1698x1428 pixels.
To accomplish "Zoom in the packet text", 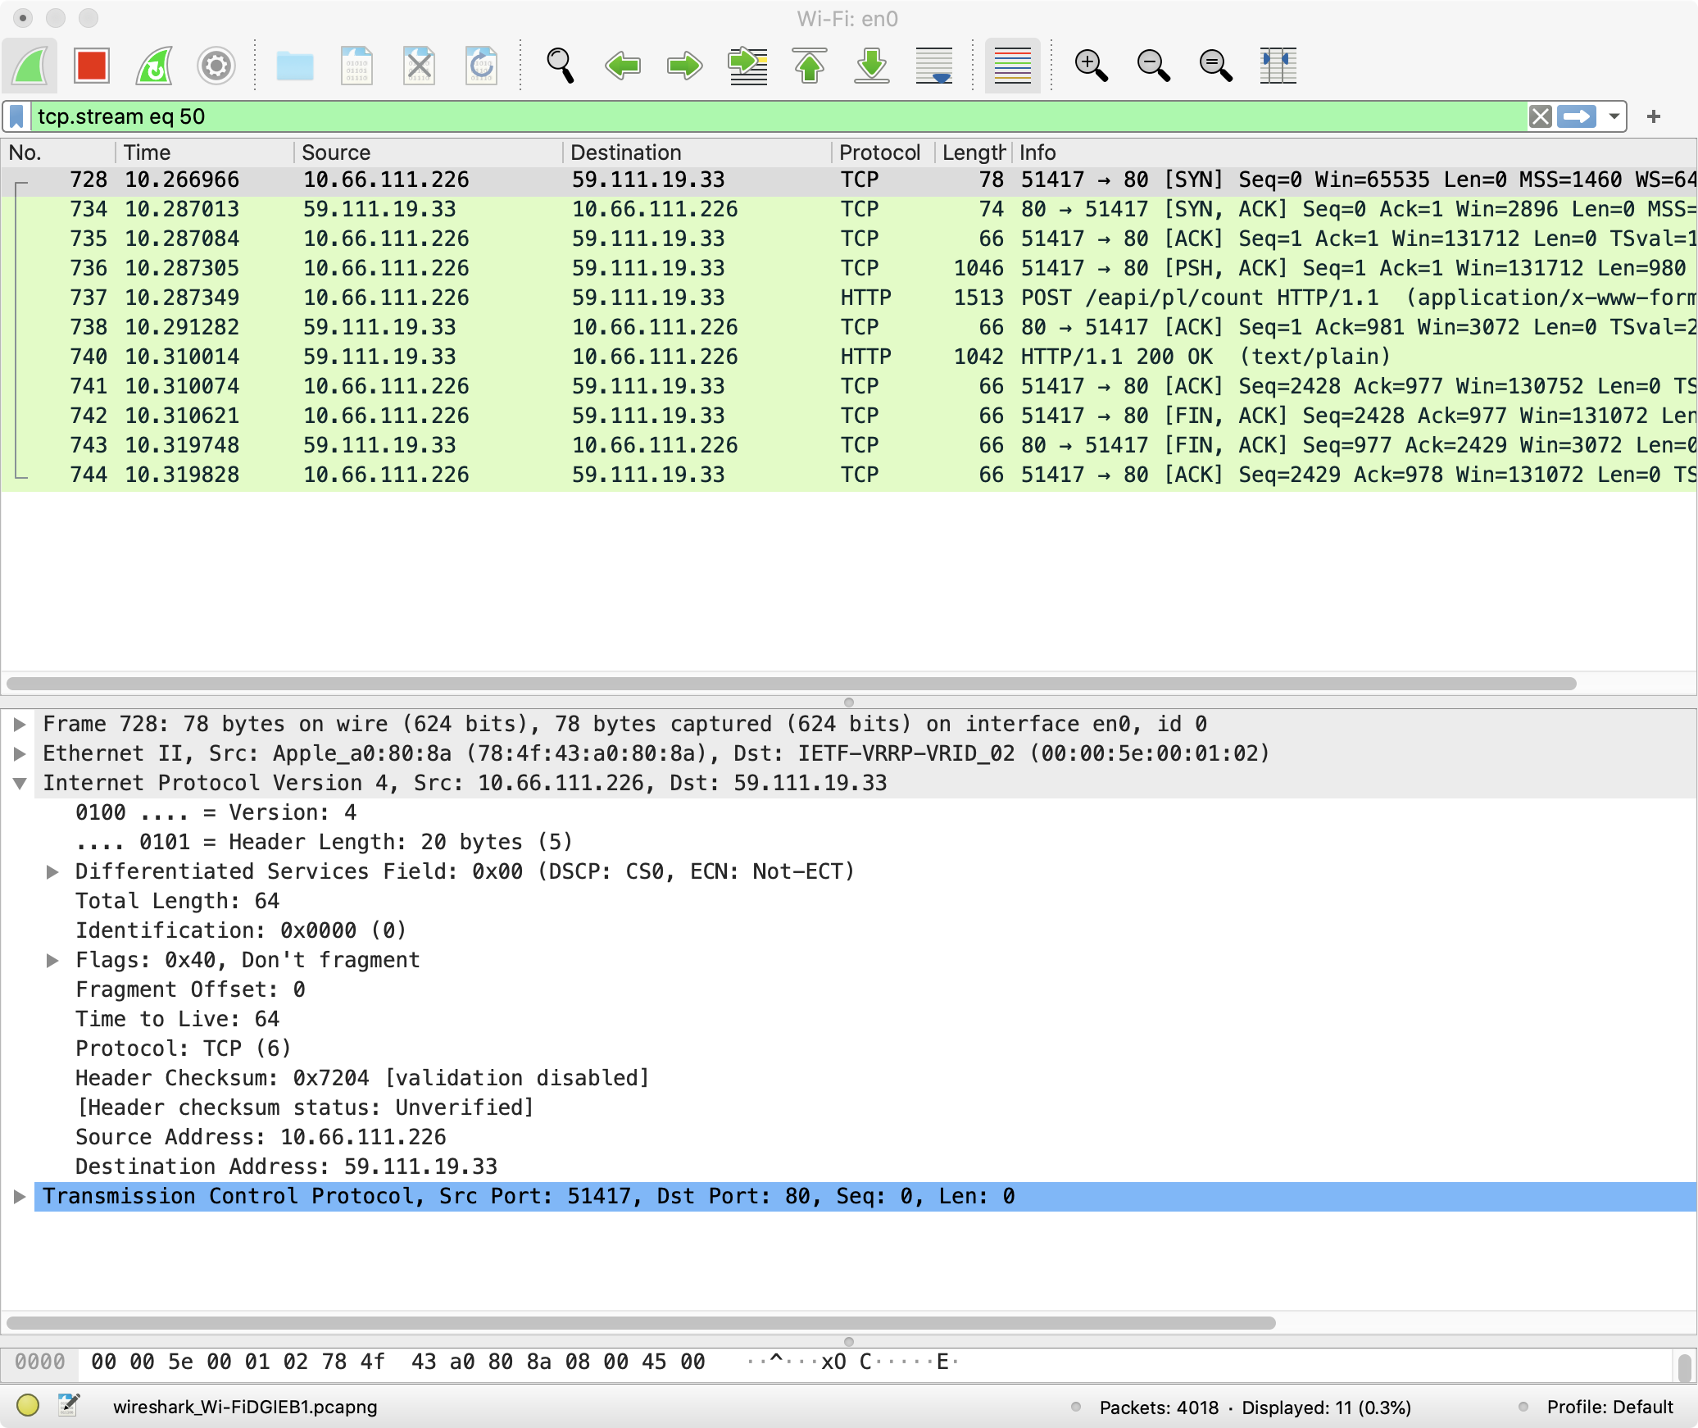I will (x=1091, y=66).
